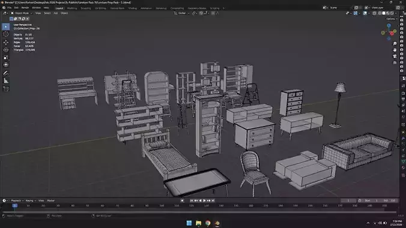Select the Rotate tool
406x228 pixels.
point(5,50)
